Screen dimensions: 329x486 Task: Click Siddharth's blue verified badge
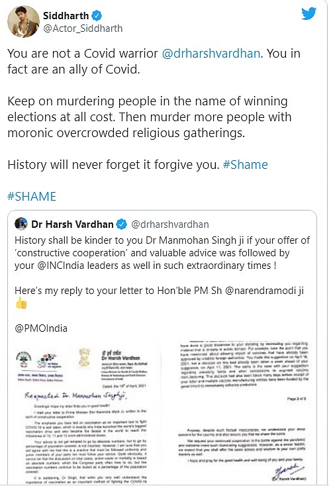click(x=97, y=15)
